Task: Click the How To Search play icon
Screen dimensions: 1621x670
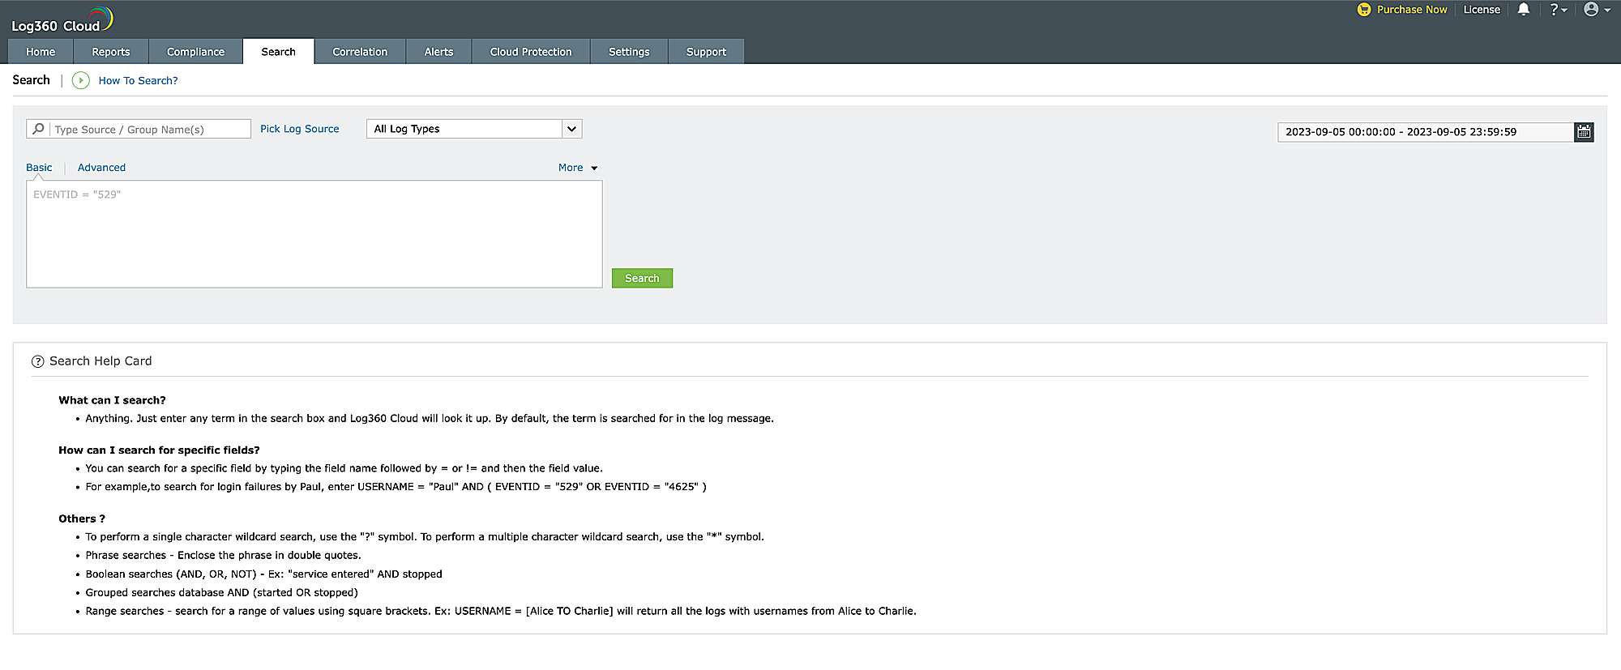Action: [x=80, y=80]
